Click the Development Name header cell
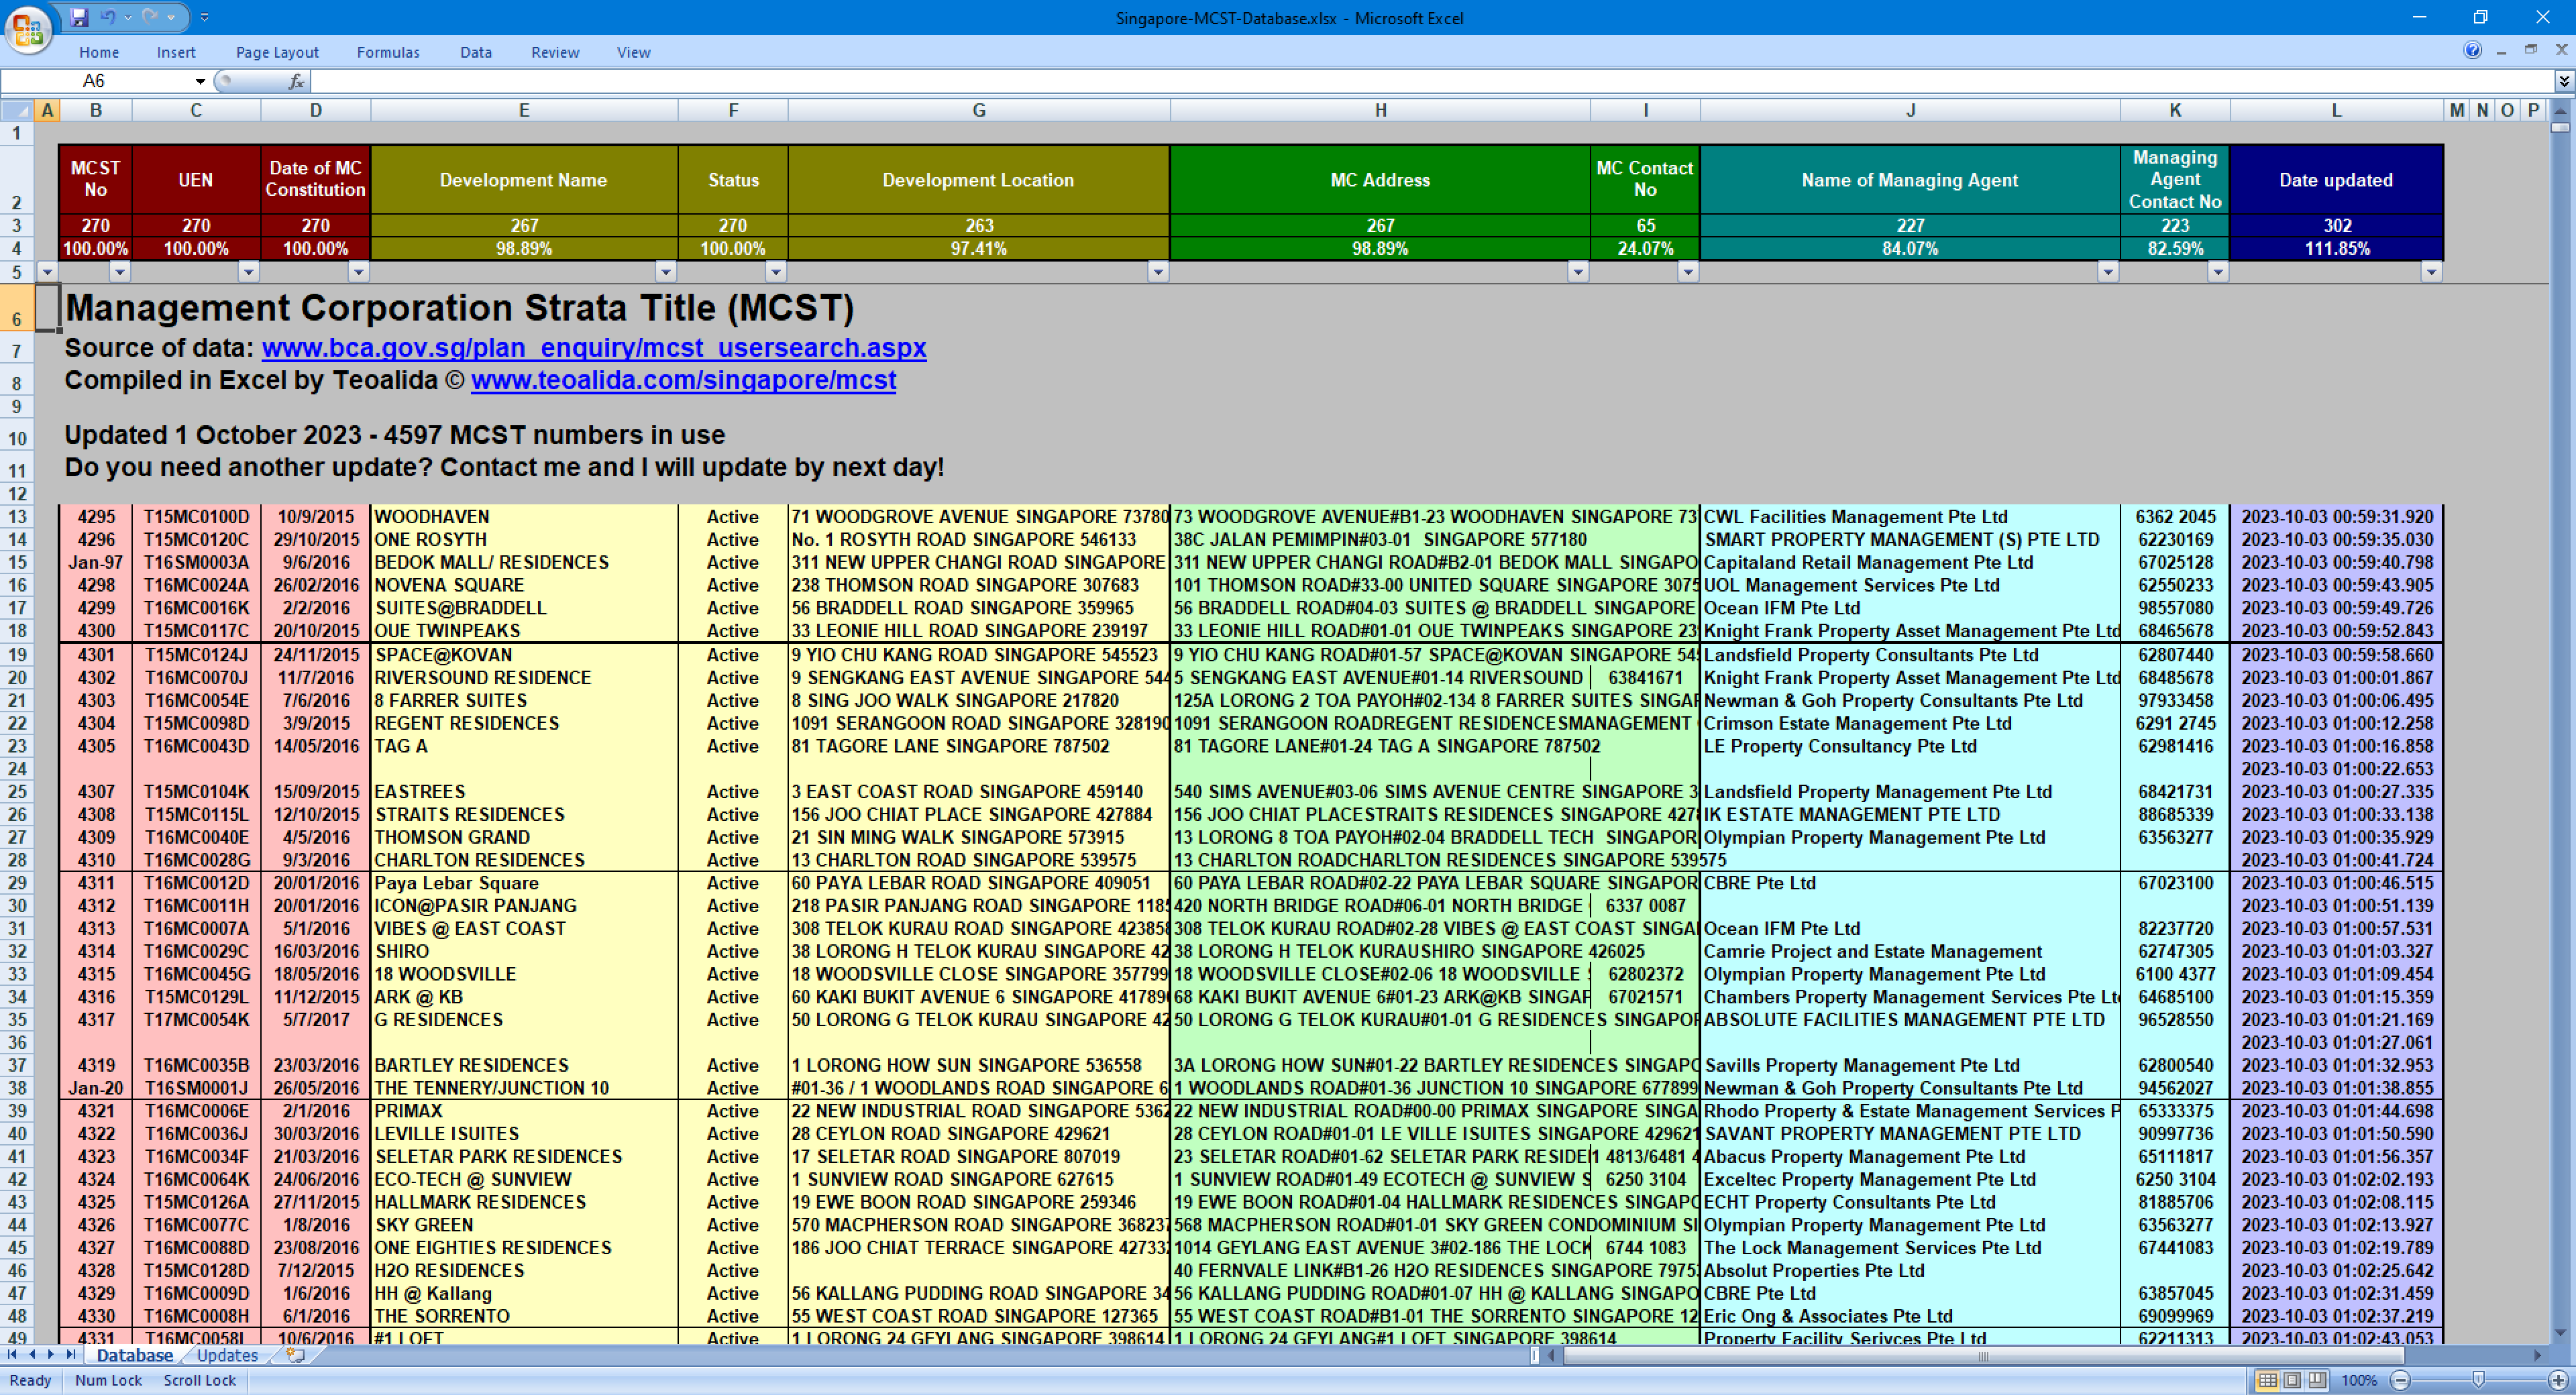Screen dimensions: 2576x1395 (524, 180)
